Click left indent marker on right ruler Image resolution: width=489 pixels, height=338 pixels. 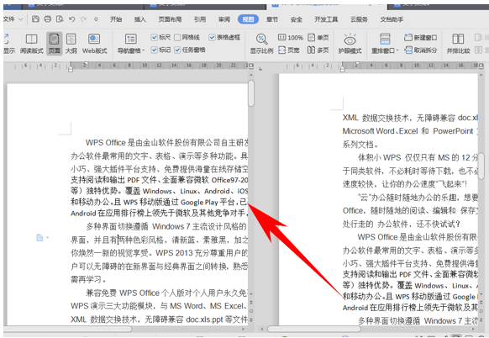(343, 69)
